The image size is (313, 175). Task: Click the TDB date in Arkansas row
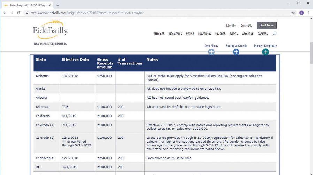(x=65, y=107)
